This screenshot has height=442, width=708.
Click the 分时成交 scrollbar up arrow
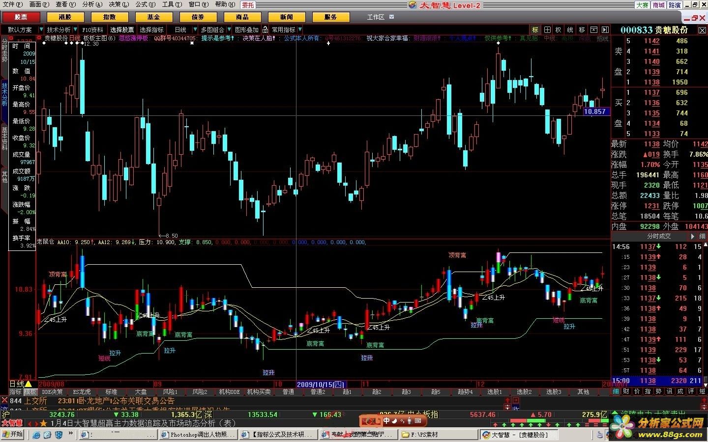(706, 246)
